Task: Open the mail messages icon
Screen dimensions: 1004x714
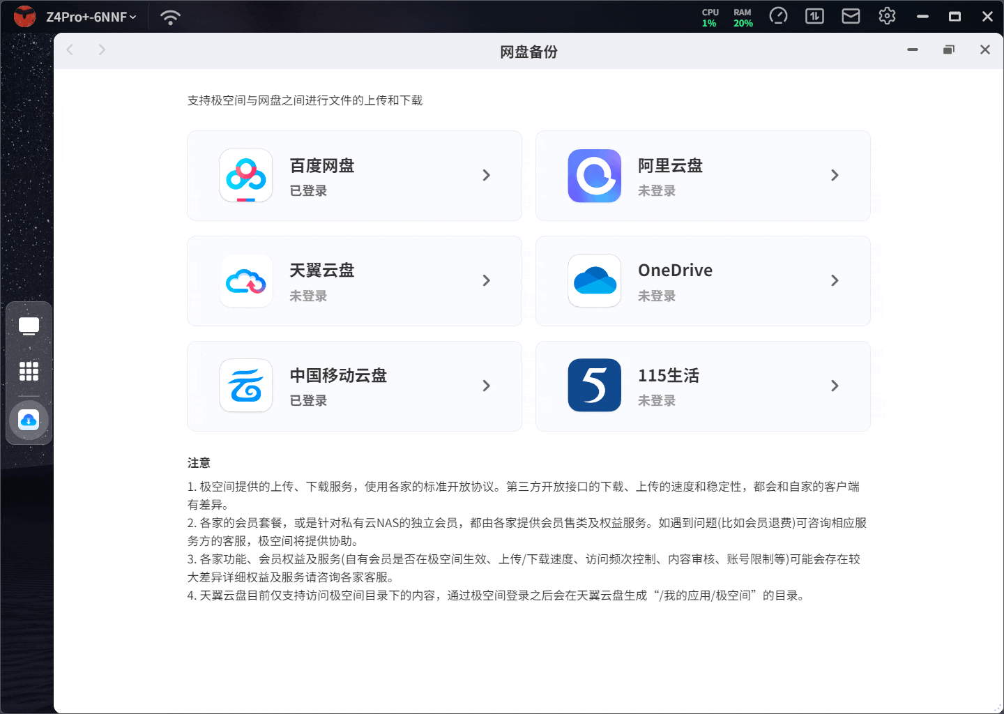Action: click(x=851, y=16)
